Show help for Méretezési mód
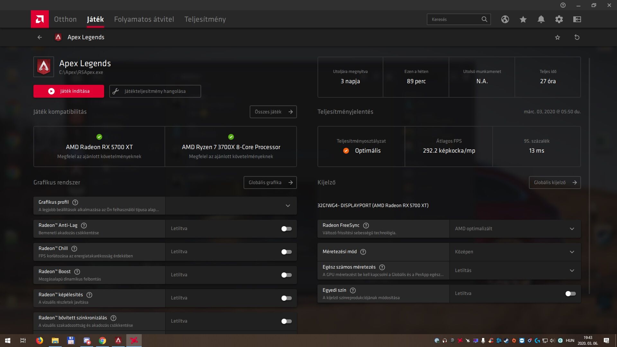 [x=363, y=252]
